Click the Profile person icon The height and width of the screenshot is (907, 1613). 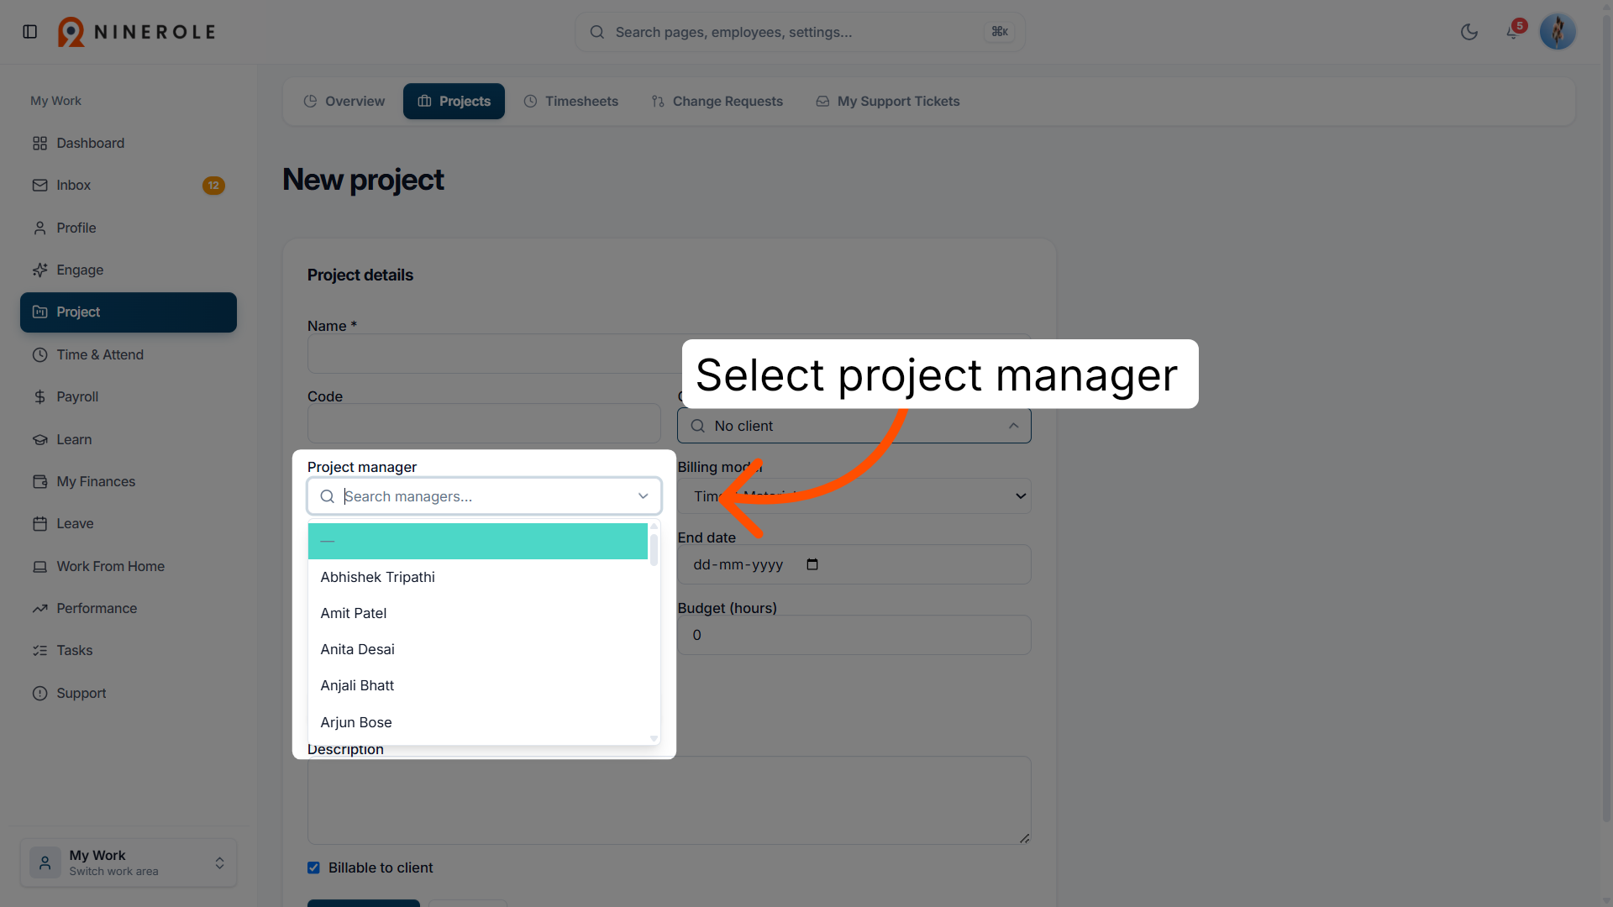click(x=39, y=228)
